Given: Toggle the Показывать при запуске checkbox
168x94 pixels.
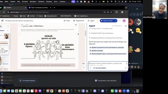Looking at the screenshot, I should pos(96,81).
